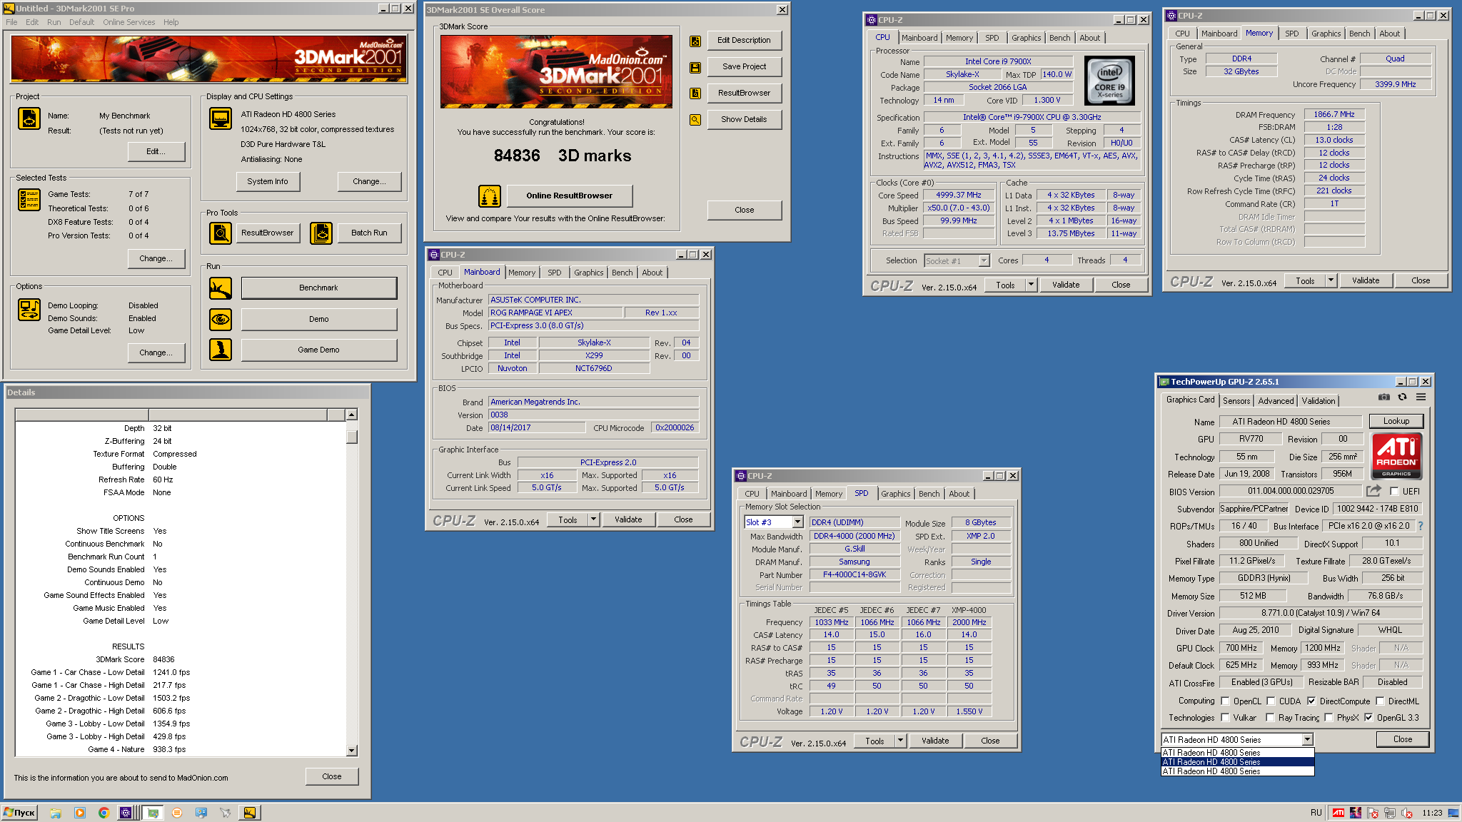This screenshot has width=1462, height=822.
Task: Click the icon left of ResultBrowser in Overall Score
Action: point(695,93)
